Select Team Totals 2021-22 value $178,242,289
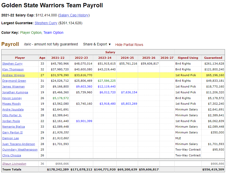 coord(58,169)
